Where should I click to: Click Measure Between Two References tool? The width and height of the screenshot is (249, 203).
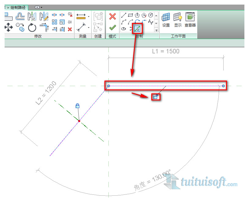(x=81, y=16)
